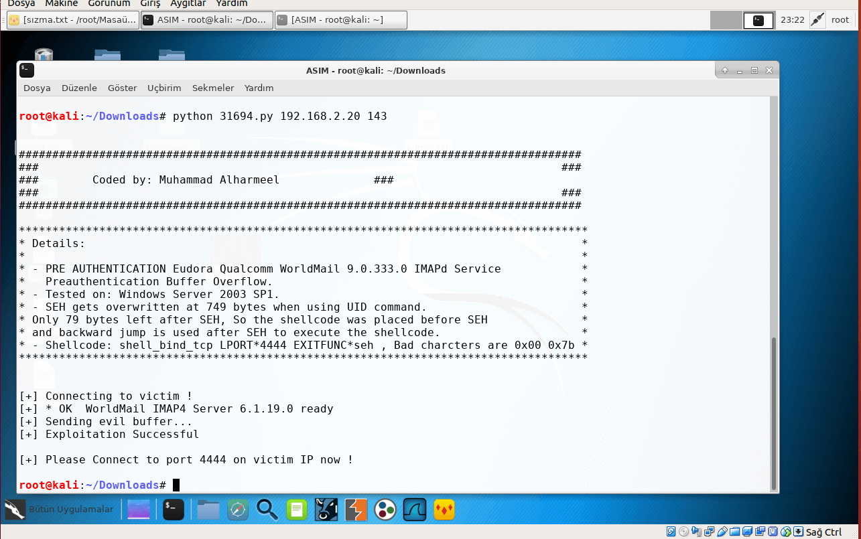Click '[+] Exploitation Successful' output line
The height and width of the screenshot is (539, 861).
tap(109, 435)
